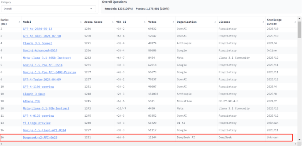Open the GPT-4-Turbo-2024-04-09 link
Image resolution: width=303 pixels, height=147 pixels.
(x=42, y=79)
